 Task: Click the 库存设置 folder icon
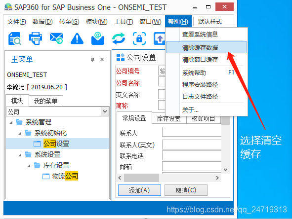[x=37, y=165]
